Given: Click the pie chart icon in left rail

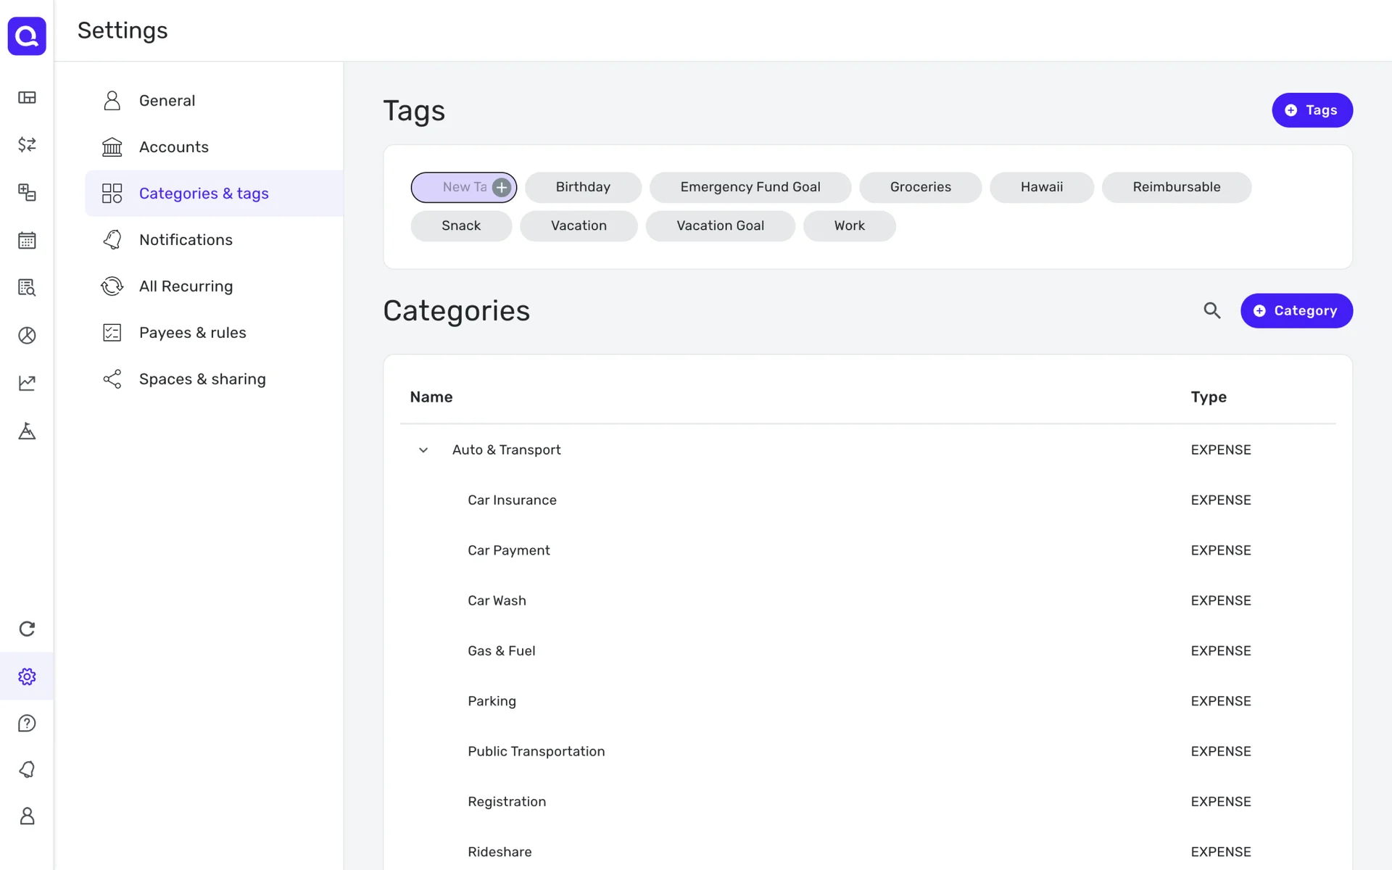Looking at the screenshot, I should [x=27, y=335].
